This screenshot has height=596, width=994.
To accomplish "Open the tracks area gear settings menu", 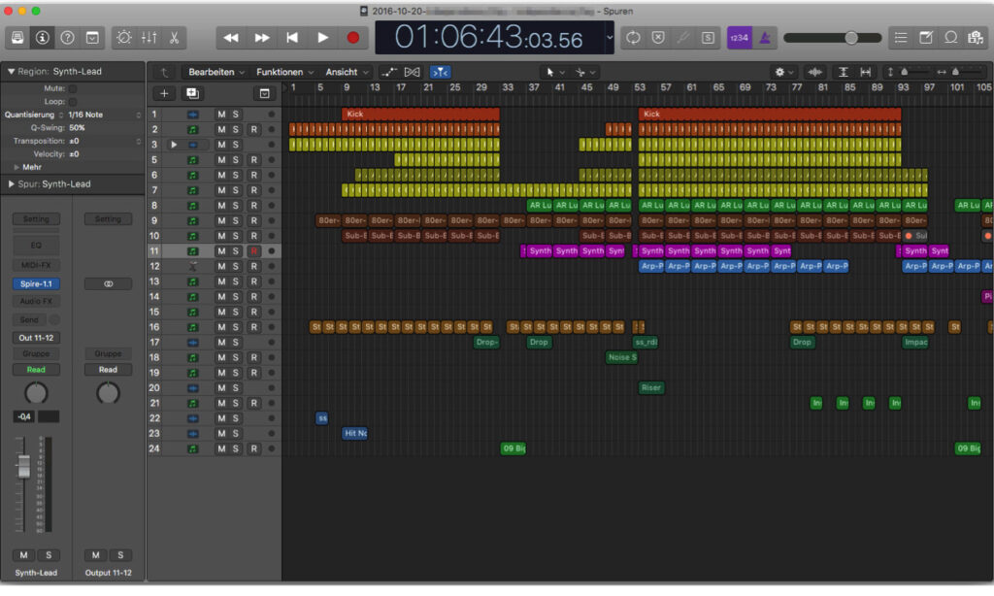I will [784, 72].
